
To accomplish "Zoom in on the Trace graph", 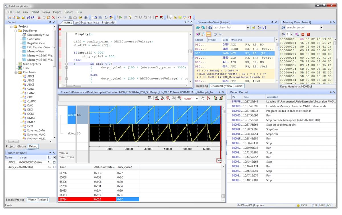I will [157, 98].
